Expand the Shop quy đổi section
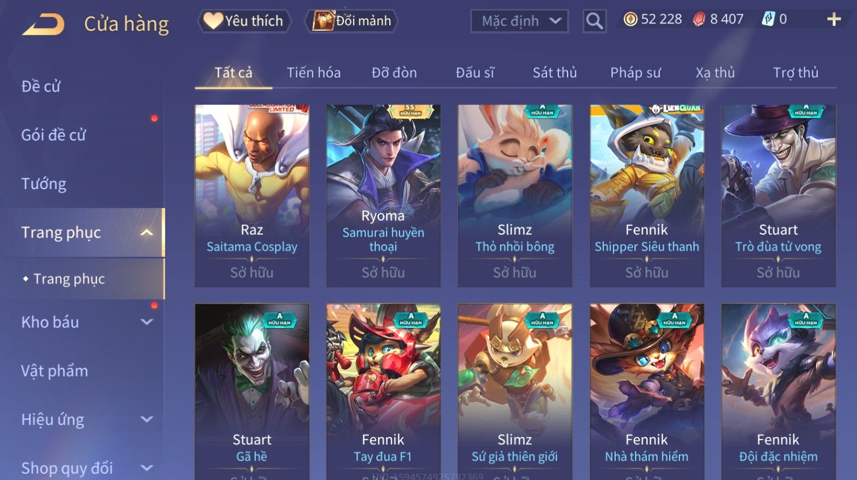This screenshot has width=857, height=480. click(146, 468)
